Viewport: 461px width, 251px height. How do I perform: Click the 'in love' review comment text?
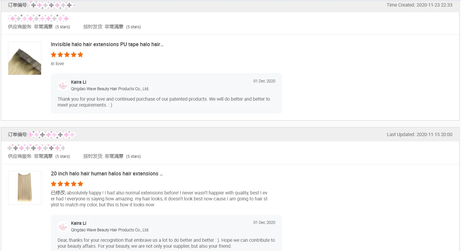(x=57, y=64)
